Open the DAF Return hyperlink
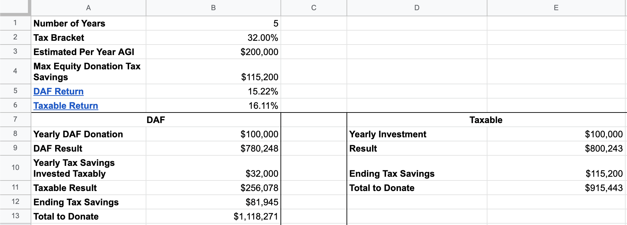Viewport: 627px width, 225px height. [58, 91]
